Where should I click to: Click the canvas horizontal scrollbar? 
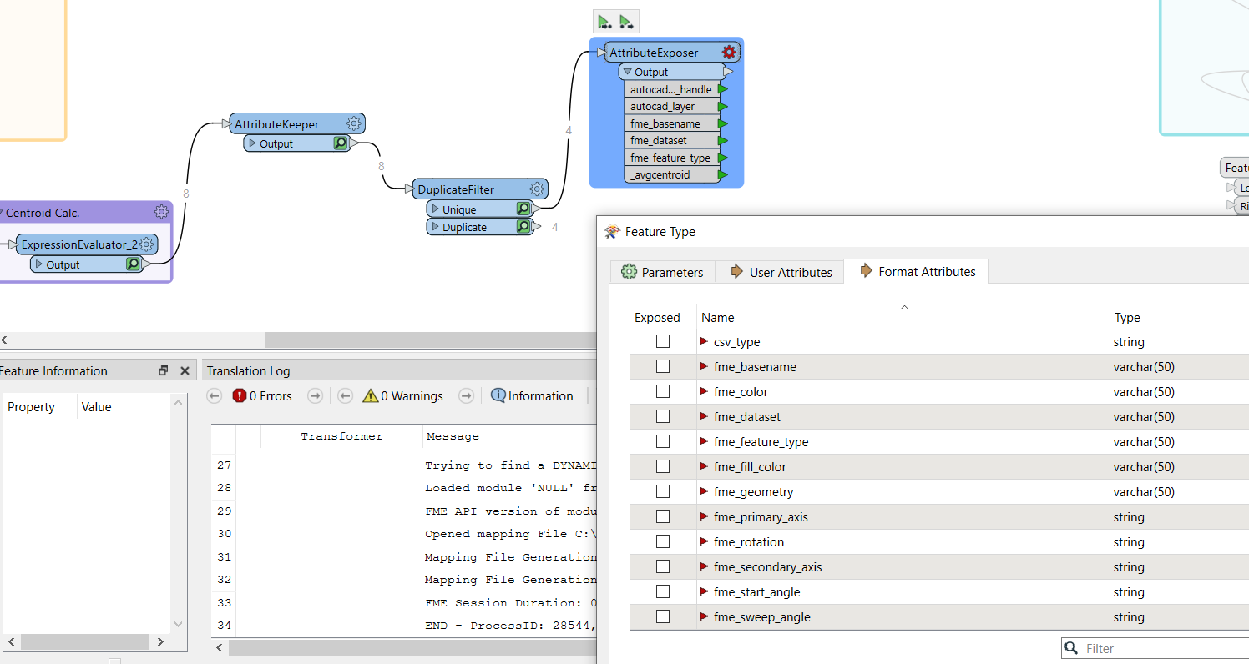(430, 340)
